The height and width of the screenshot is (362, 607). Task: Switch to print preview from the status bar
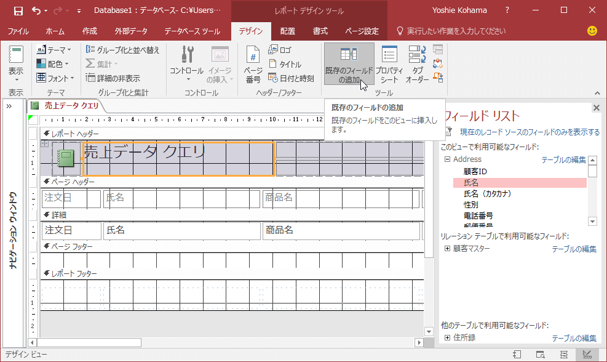pos(540,355)
